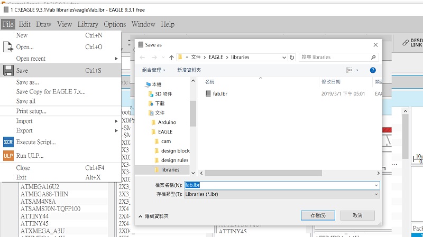The height and width of the screenshot is (237, 423).
Task: Refresh the libraries folder view
Action: [292, 58]
